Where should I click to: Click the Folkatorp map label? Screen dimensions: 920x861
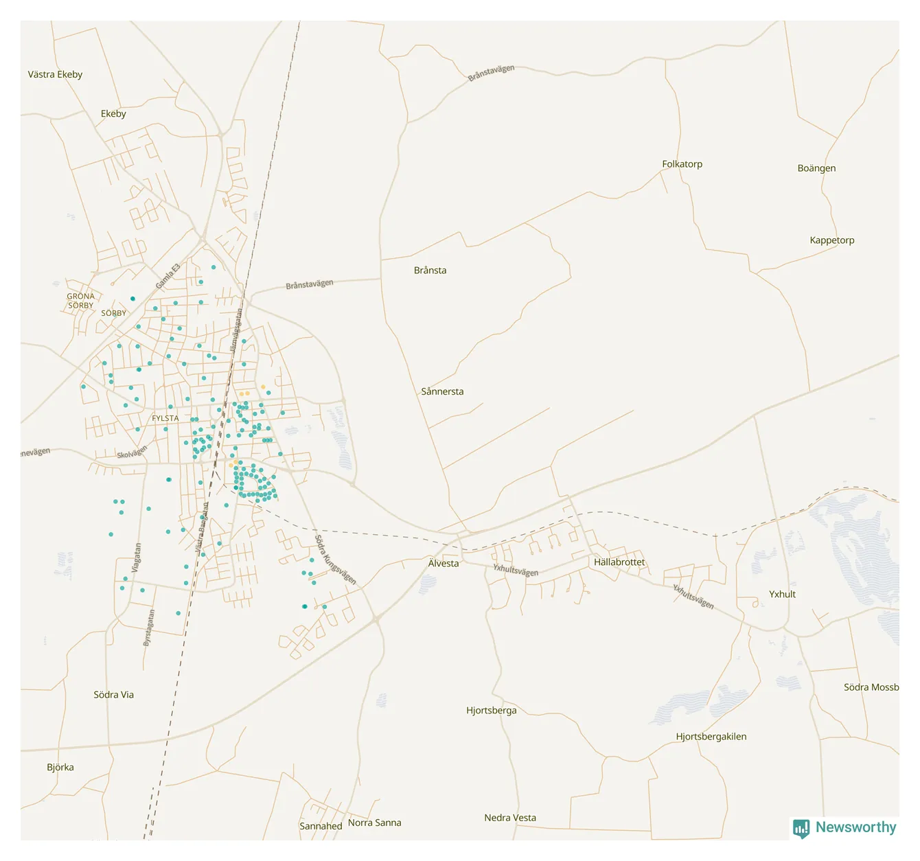coord(682,164)
